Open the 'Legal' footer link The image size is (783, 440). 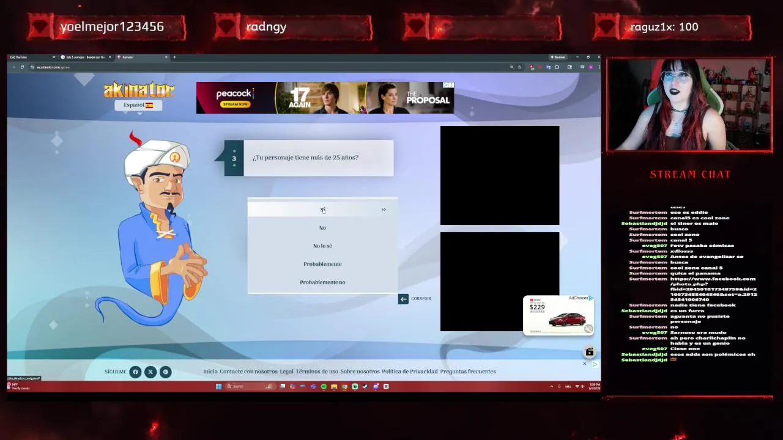(x=286, y=372)
